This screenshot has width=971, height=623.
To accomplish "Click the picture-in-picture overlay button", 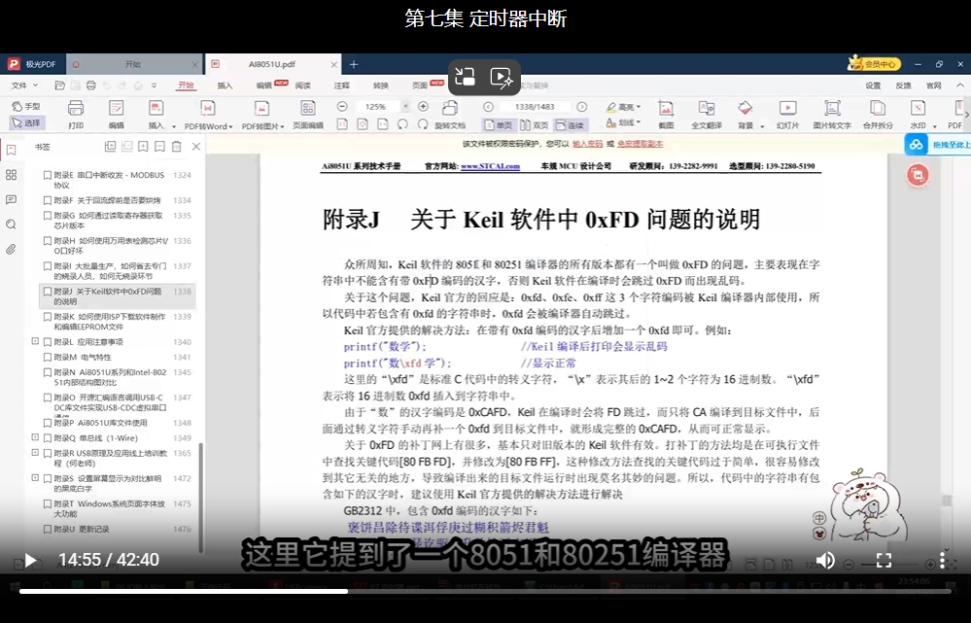I will pyautogui.click(x=465, y=77).
